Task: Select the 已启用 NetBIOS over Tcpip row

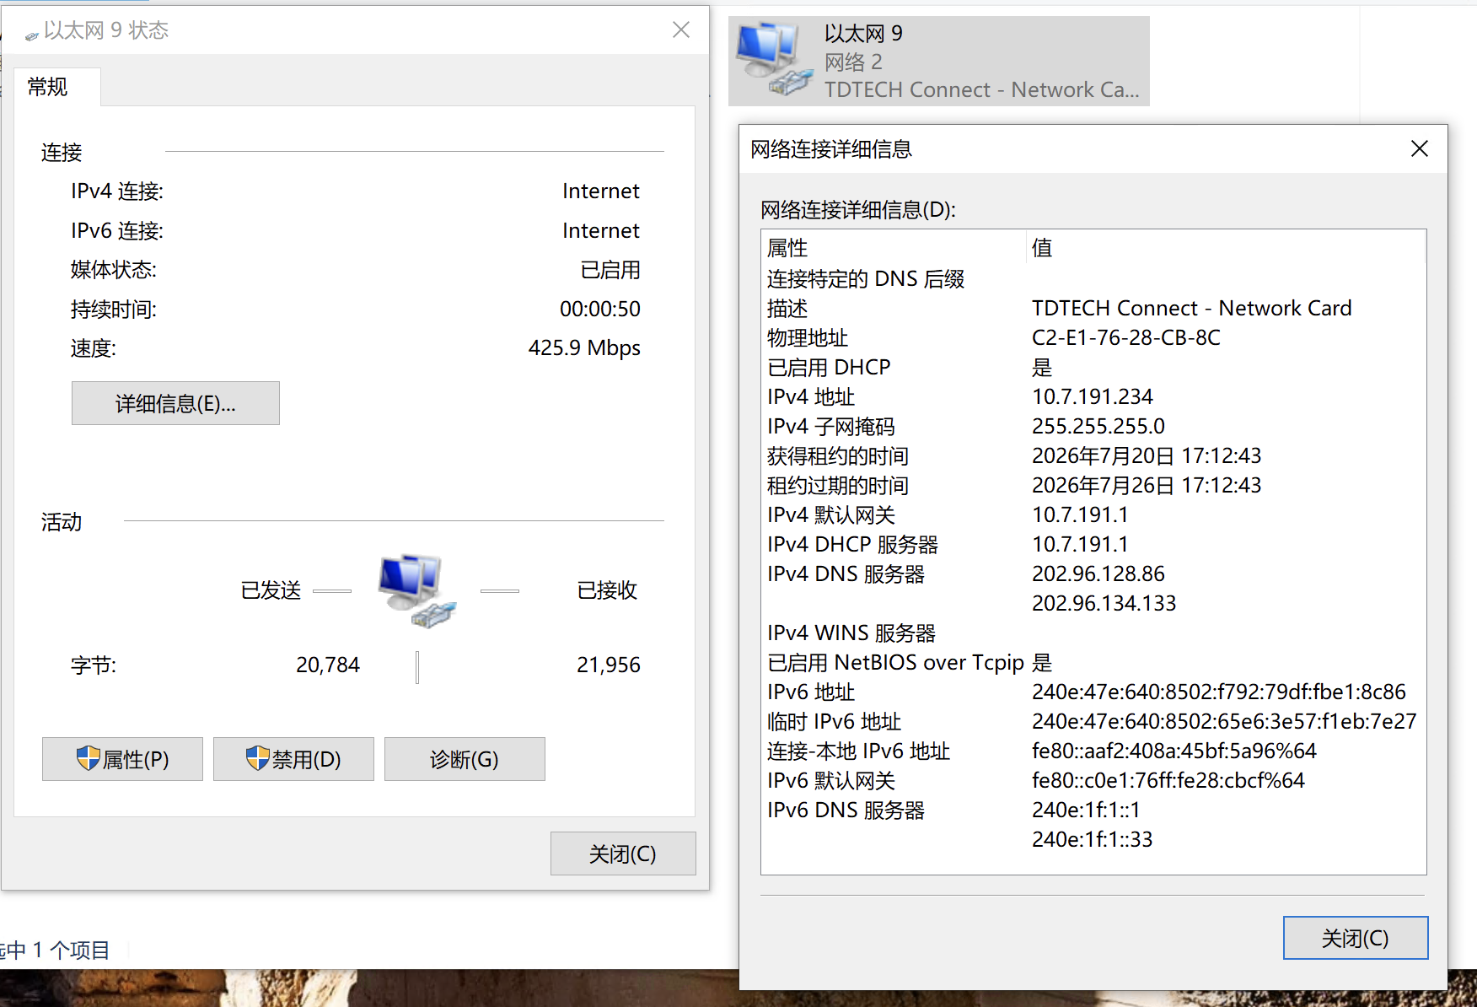Action: click(x=1093, y=662)
